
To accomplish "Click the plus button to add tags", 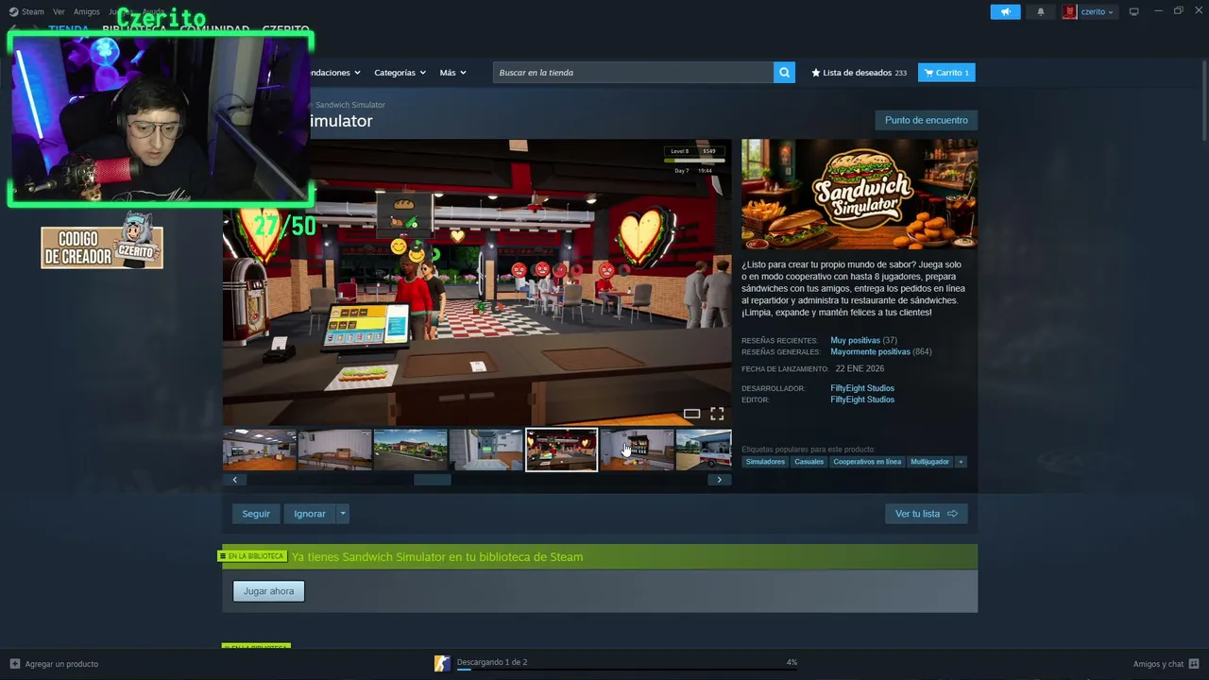I will [x=961, y=462].
